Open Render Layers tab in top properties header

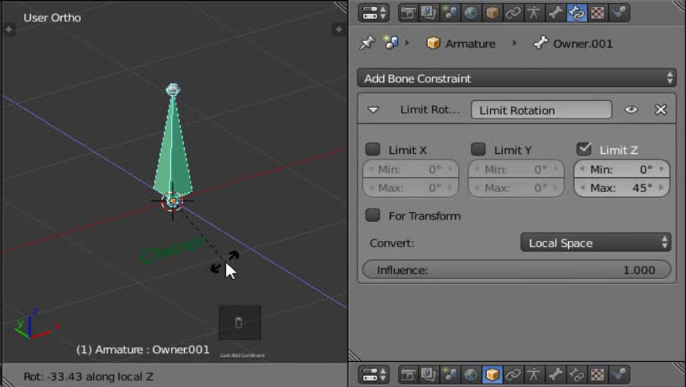click(x=429, y=13)
